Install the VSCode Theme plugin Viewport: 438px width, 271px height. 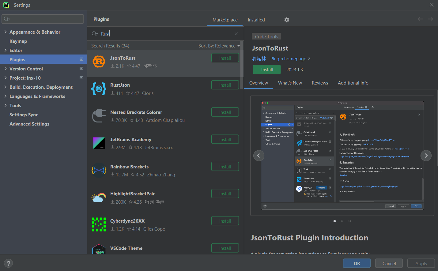tap(225, 248)
